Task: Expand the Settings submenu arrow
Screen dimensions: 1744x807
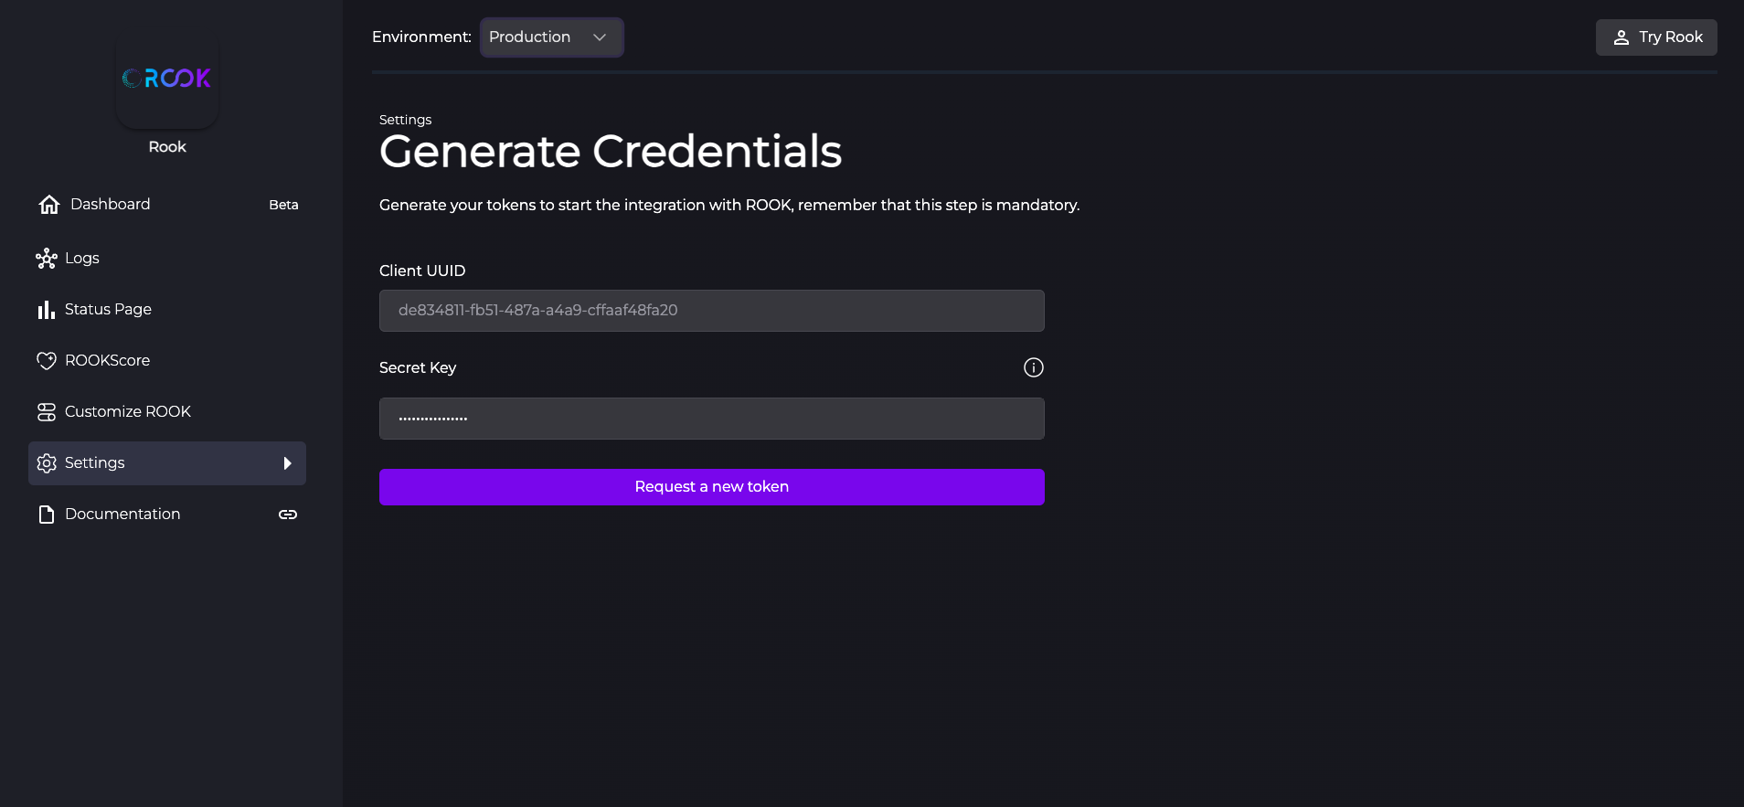Action: pos(287,463)
